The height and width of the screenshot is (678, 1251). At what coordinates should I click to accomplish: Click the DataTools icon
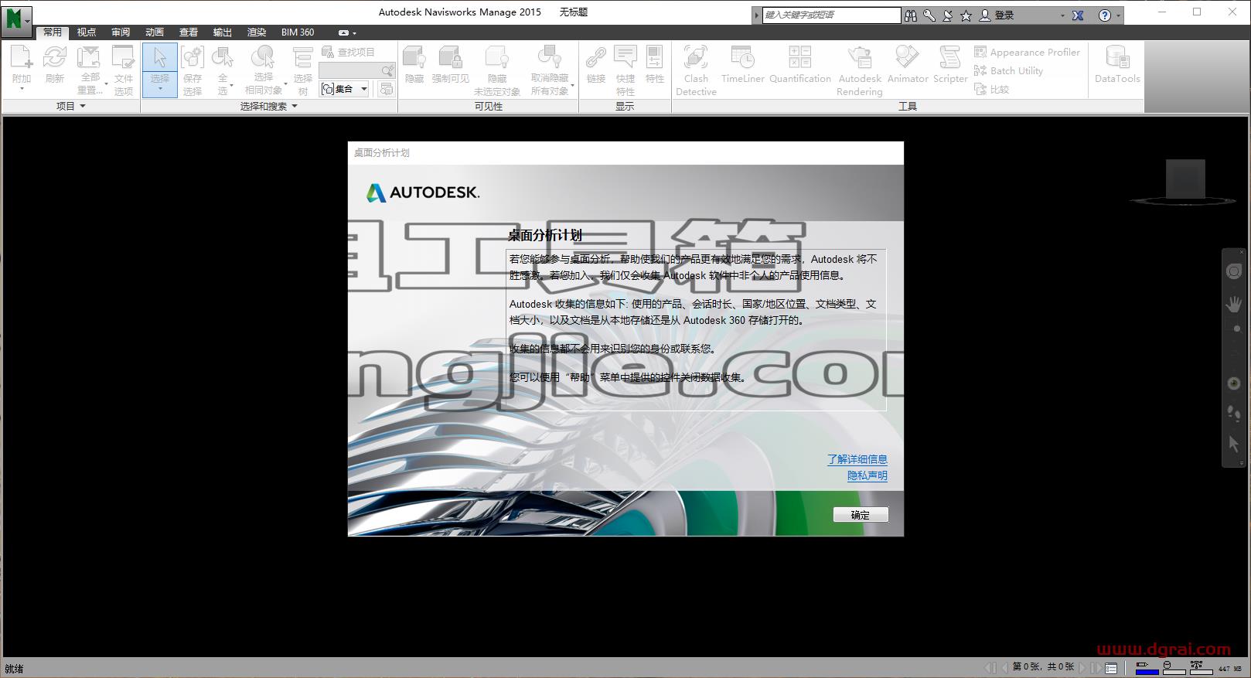click(1117, 64)
